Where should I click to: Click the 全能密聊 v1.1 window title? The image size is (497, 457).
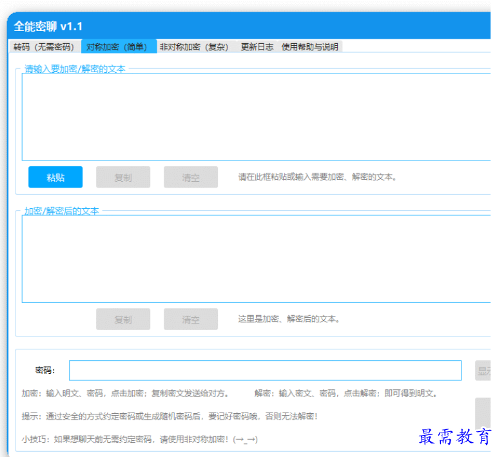coord(48,26)
